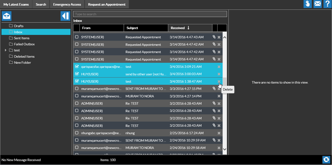Click the Request an Appointment tab
332x165 pixels.
click(x=107, y=5)
